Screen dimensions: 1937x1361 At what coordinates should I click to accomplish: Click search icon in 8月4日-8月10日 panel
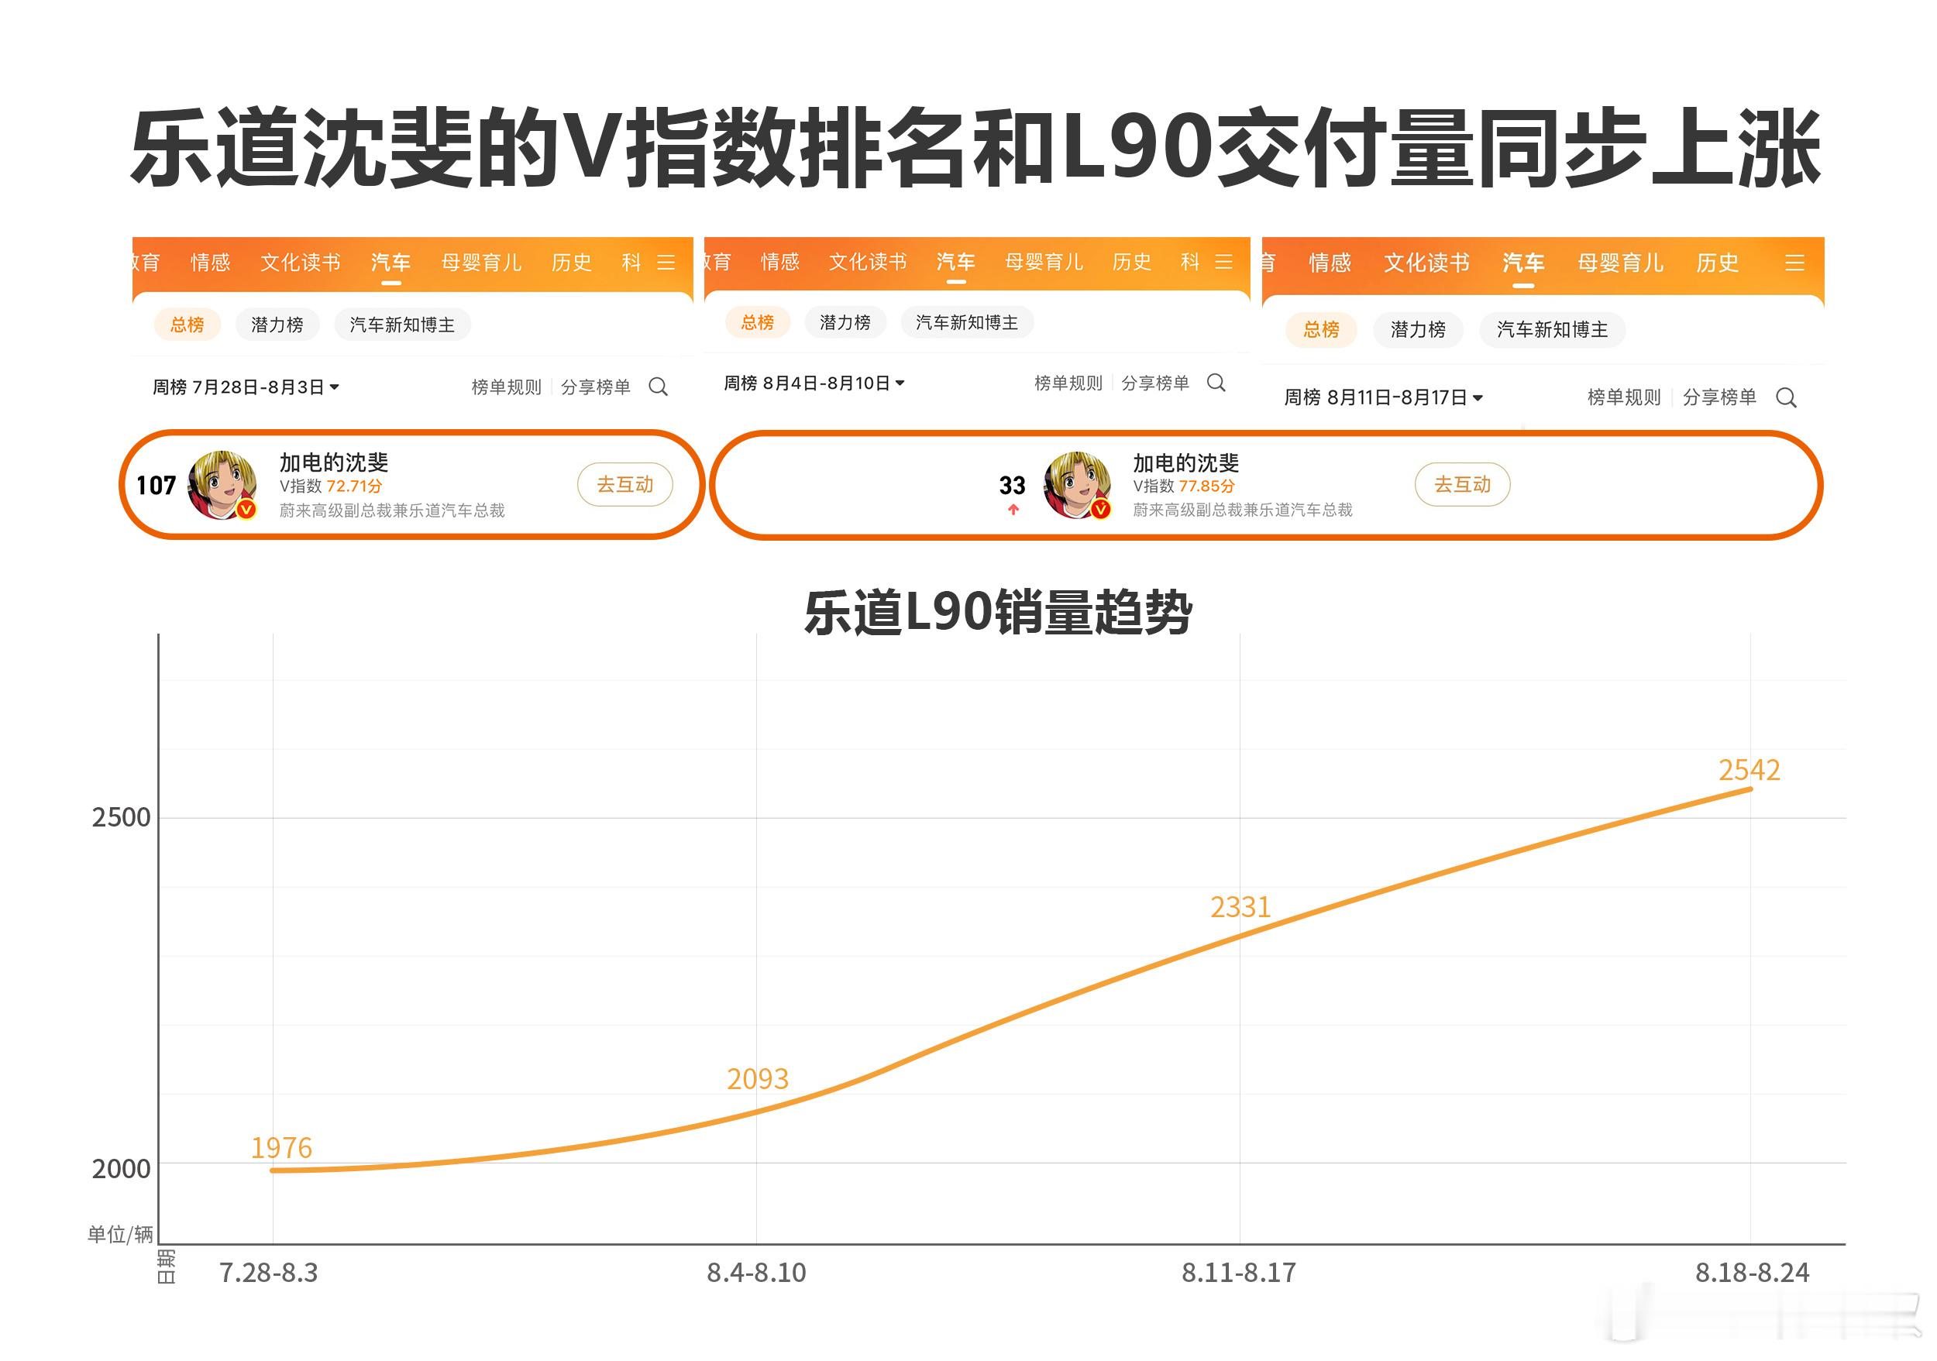pyautogui.click(x=1216, y=383)
